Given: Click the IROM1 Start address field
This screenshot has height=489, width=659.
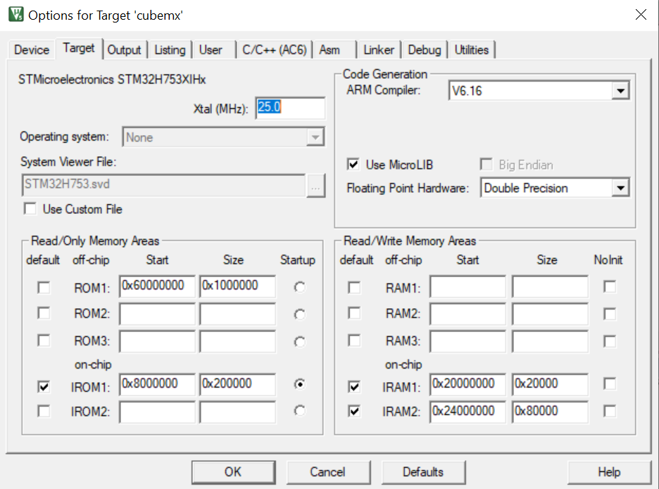Looking at the screenshot, I should click(x=157, y=384).
